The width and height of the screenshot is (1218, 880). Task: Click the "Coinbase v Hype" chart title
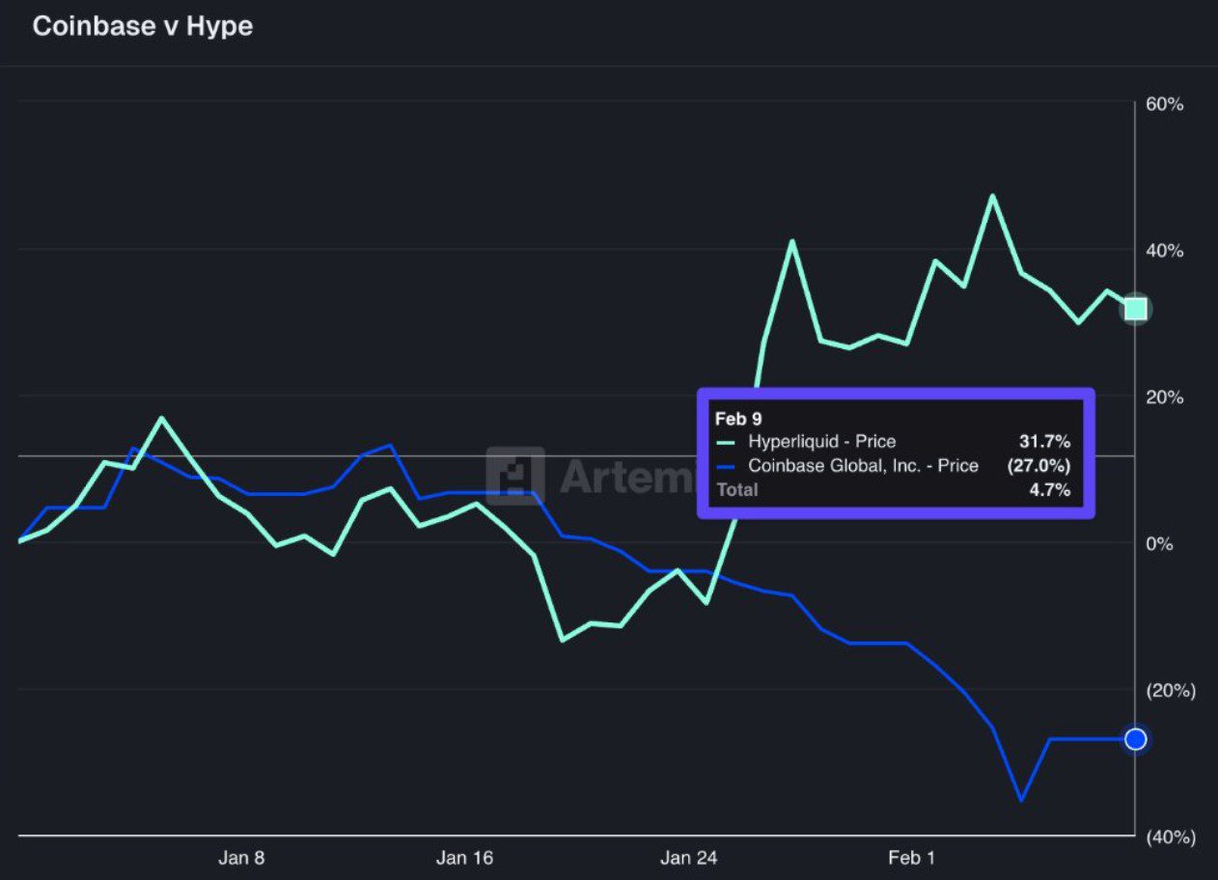(x=143, y=26)
